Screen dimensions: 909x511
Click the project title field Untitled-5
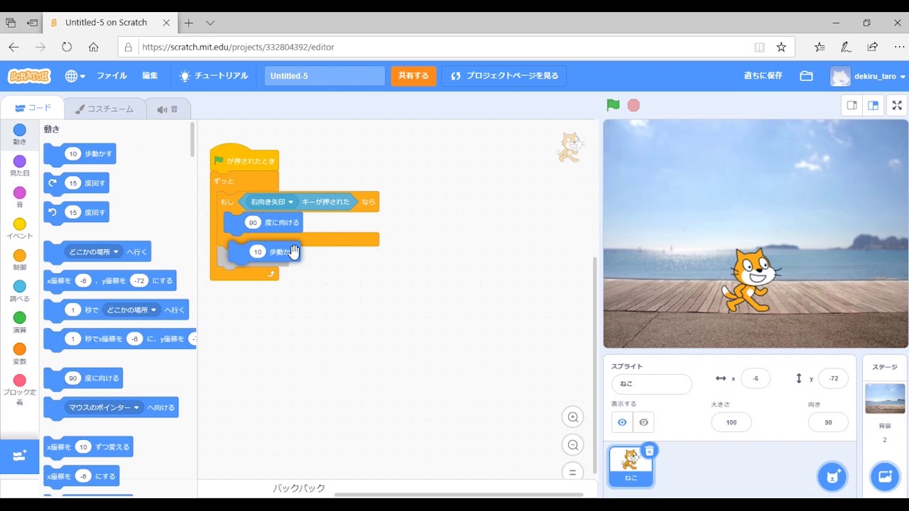pos(325,76)
